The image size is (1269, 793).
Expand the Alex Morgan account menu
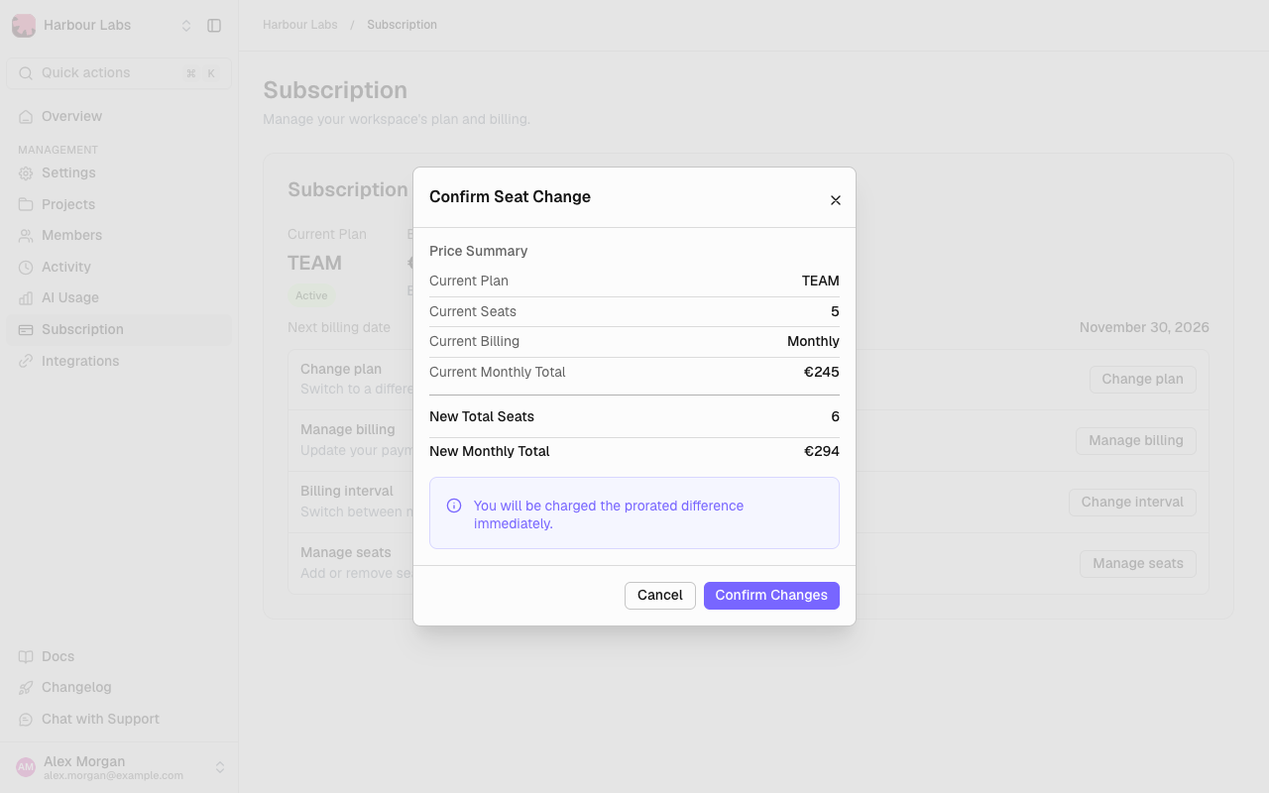[220, 767]
